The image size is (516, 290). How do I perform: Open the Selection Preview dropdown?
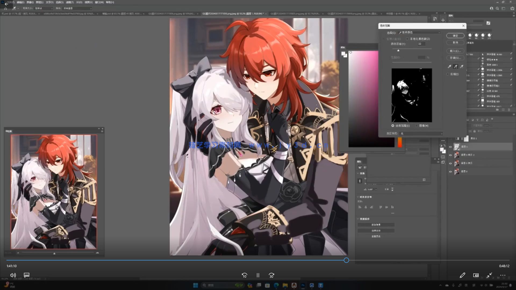(x=421, y=133)
